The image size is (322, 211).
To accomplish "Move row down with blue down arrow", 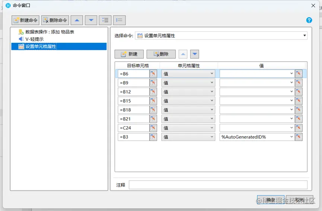I will coord(195,54).
